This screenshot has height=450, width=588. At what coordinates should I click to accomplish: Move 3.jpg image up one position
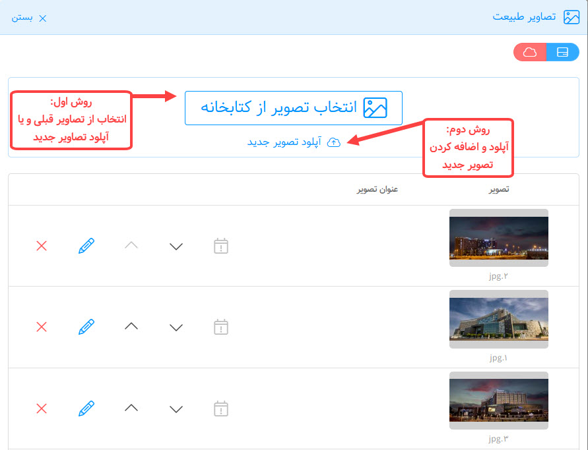(x=131, y=408)
